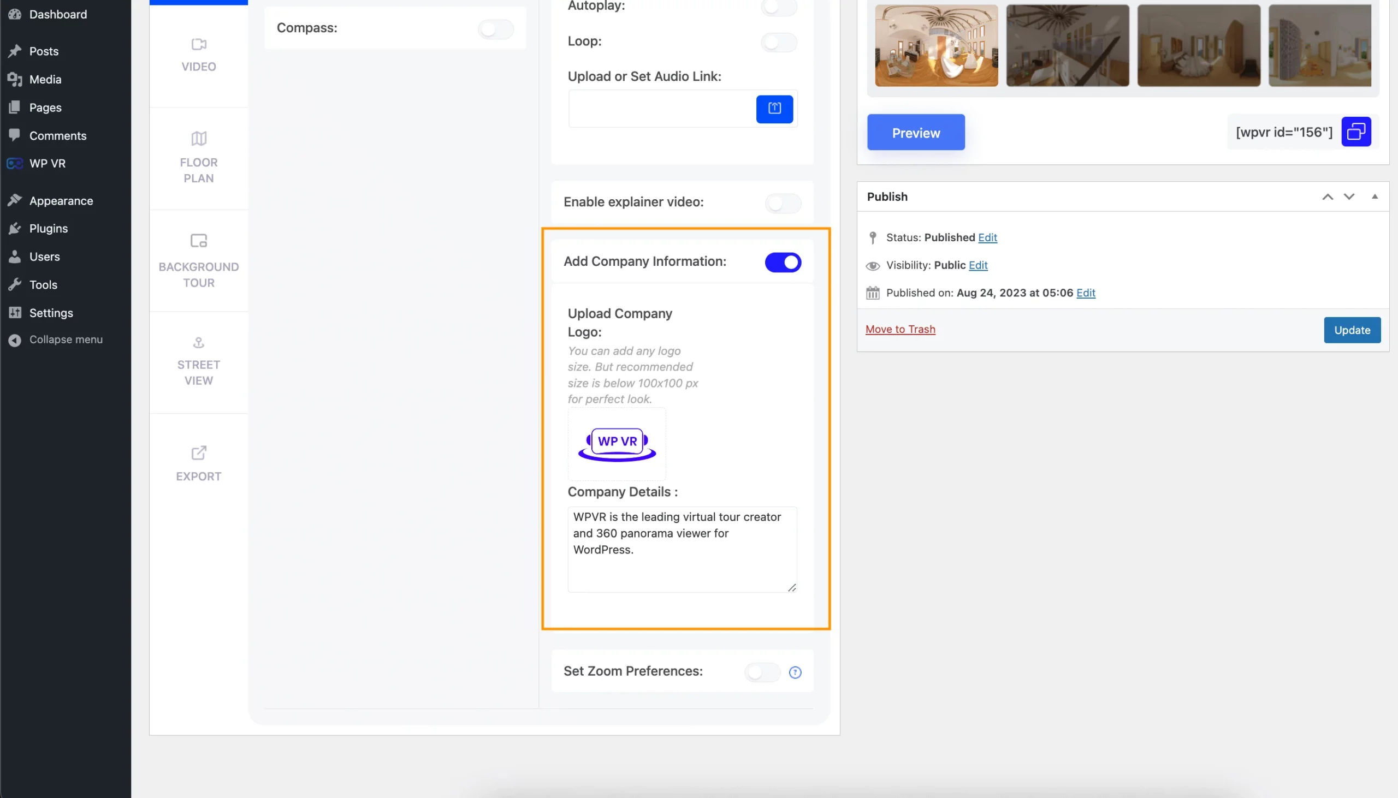1398x798 pixels.
Task: Open the FLOOR PLAN panel
Action: (x=199, y=156)
